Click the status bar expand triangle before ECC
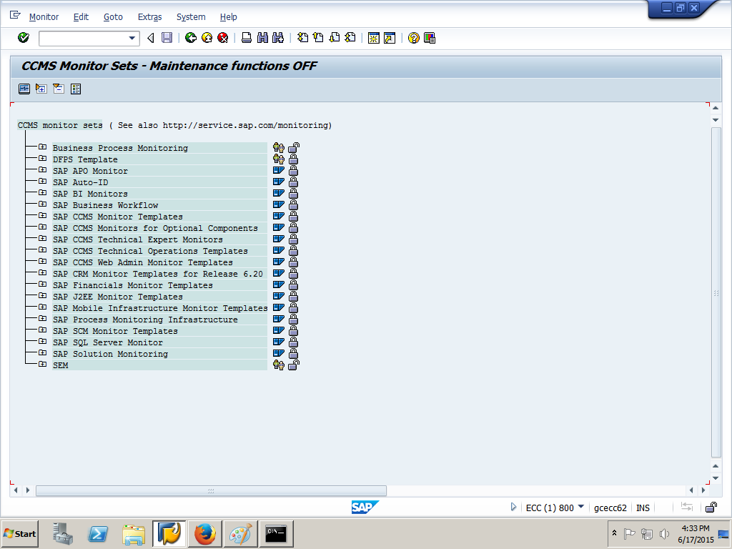The width and height of the screenshot is (732, 549). point(513,507)
